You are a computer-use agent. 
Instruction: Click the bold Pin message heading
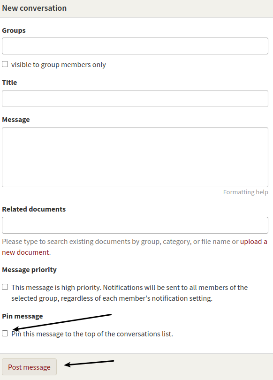(x=23, y=316)
